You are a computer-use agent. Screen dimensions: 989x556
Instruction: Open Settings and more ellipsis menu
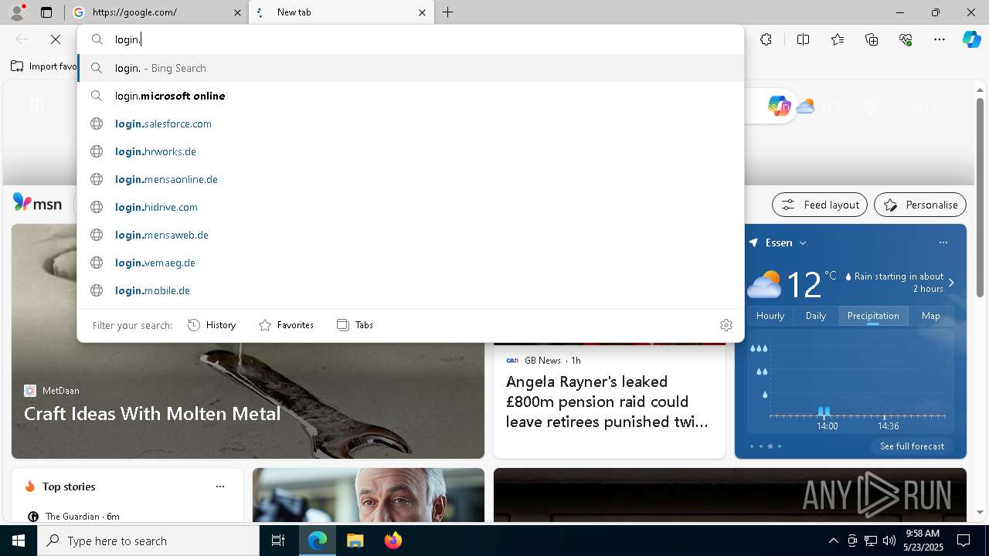[x=940, y=39]
